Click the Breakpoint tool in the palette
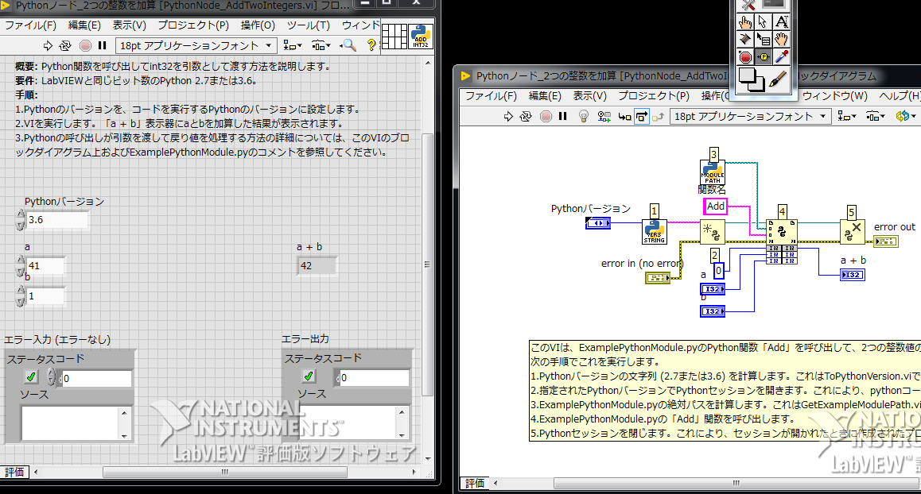Image resolution: width=921 pixels, height=494 pixels. (745, 56)
